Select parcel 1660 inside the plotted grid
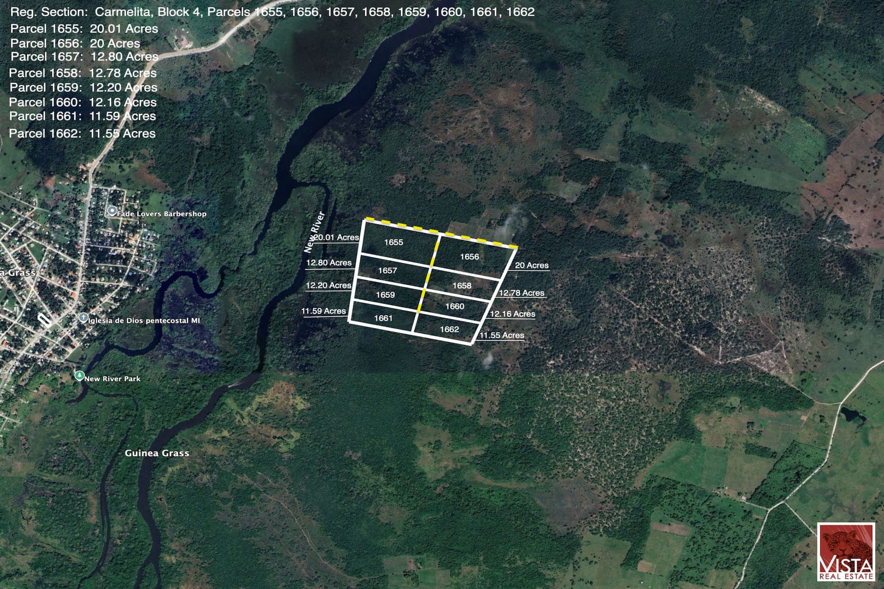 (454, 306)
